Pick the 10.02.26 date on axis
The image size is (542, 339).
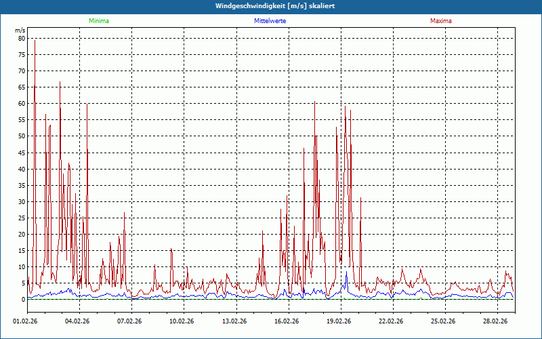[181, 321]
